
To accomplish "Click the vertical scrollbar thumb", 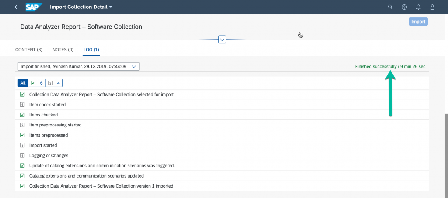I will (x=446, y=155).
